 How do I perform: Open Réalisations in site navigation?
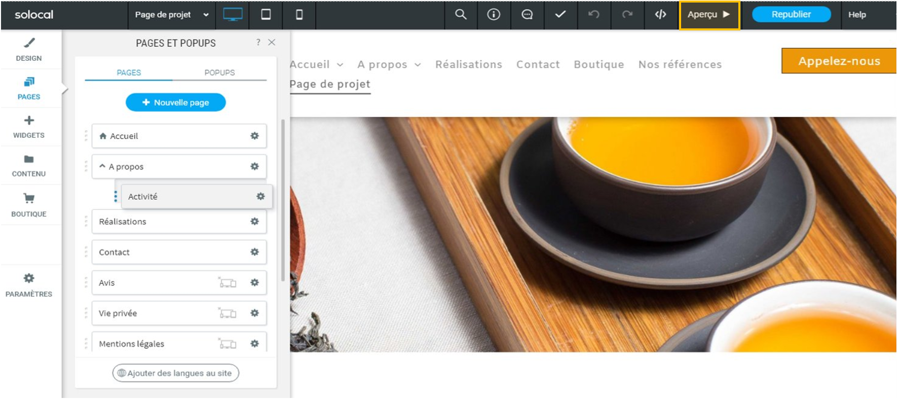pyautogui.click(x=469, y=64)
